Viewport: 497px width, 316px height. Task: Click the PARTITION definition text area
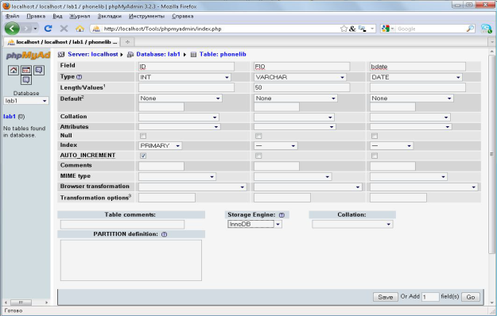(x=131, y=260)
